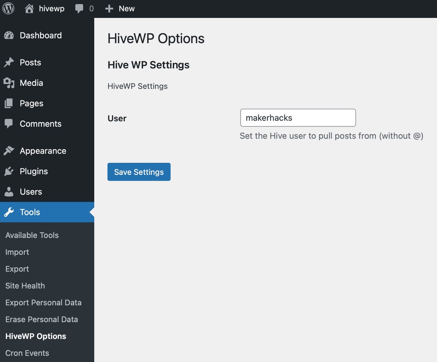This screenshot has height=362, width=437.
Task: Open Erase Personal Data link
Action: click(42, 319)
